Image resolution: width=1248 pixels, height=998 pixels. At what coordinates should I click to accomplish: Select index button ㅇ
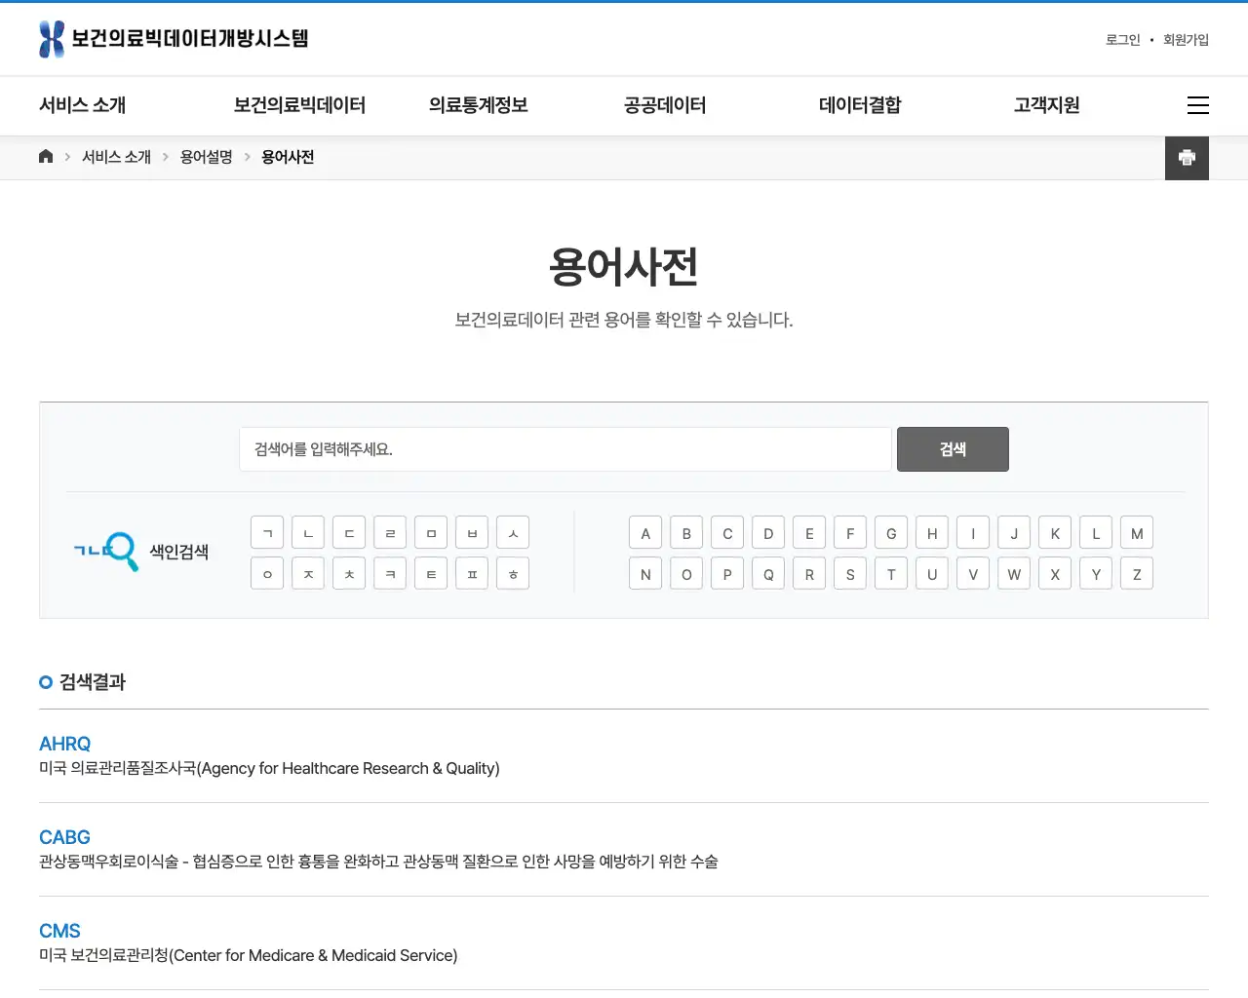[267, 574]
